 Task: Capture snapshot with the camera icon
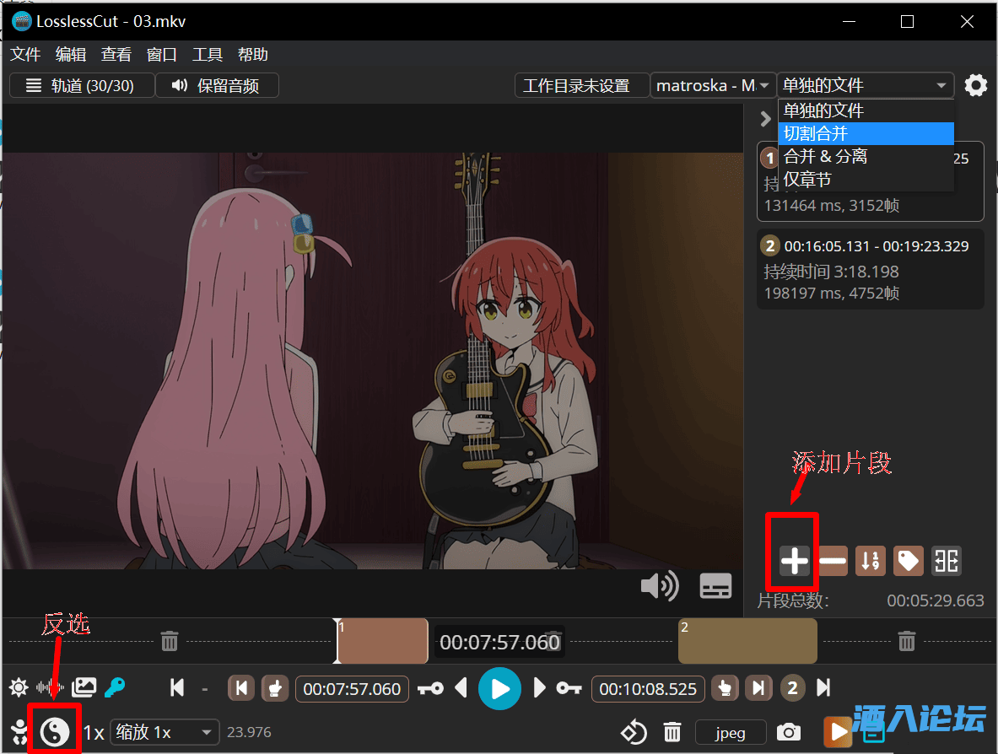(x=789, y=732)
